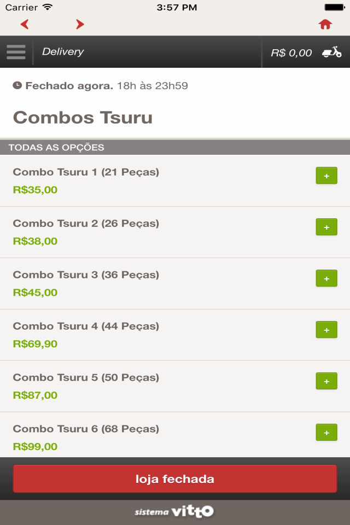Viewport: 350px width, 525px height.
Task: Tap the clock icon beside Fechado agora
Action: coord(17,85)
